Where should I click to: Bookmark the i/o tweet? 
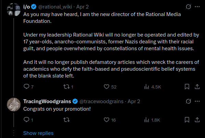coord(187,87)
